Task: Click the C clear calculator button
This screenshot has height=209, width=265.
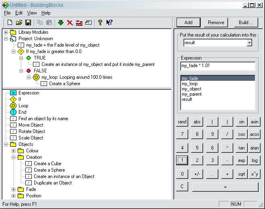Action: [182, 186]
